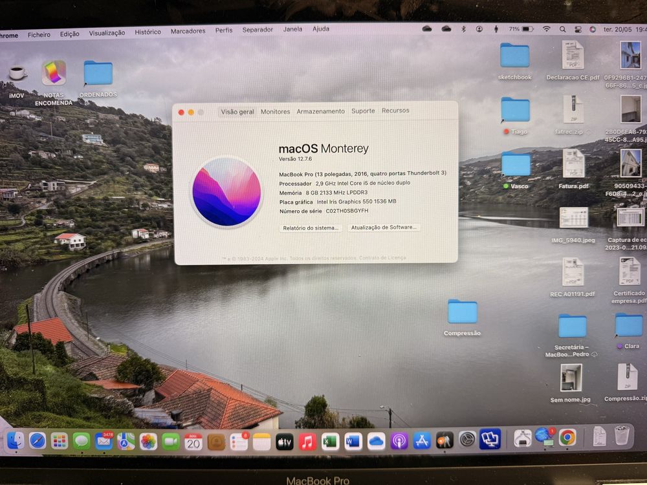Open System Preferences gear in Dock
The width and height of the screenshot is (647, 485).
(468, 440)
